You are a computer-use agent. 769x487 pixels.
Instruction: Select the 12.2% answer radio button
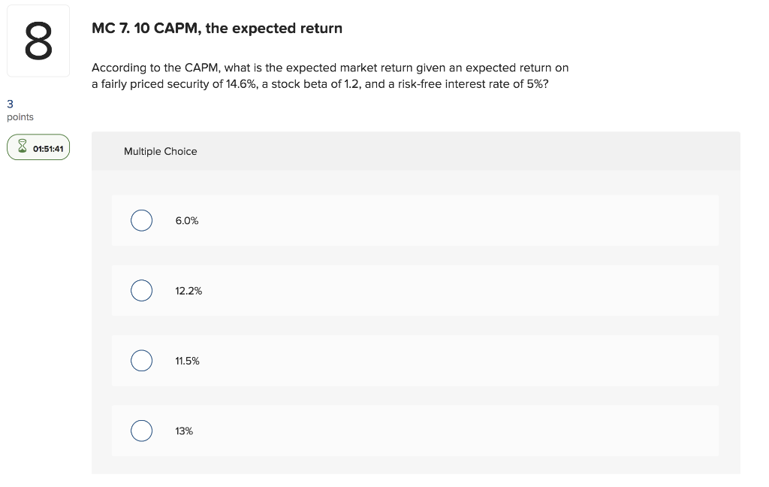[x=141, y=290]
